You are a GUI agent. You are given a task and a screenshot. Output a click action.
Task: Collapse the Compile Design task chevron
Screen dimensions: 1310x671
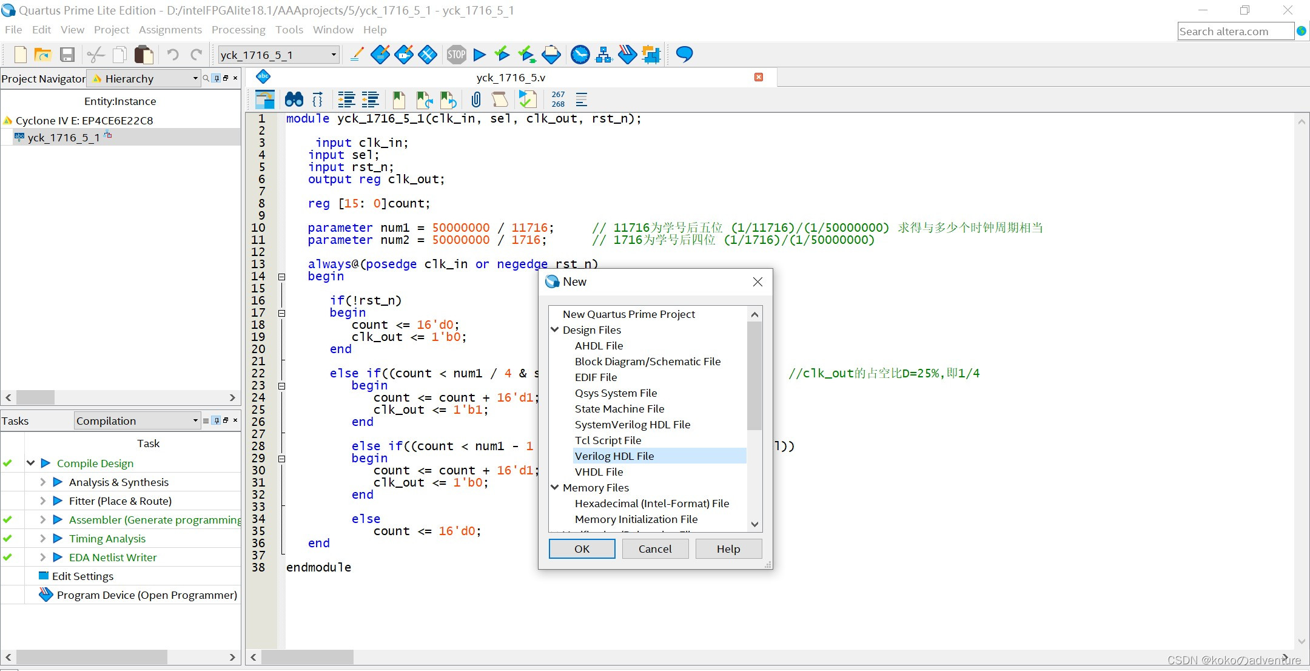click(30, 463)
